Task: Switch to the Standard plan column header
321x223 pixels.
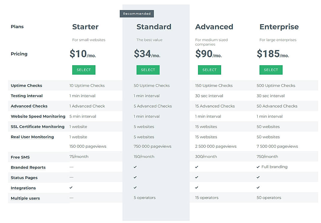Action: coord(154,27)
